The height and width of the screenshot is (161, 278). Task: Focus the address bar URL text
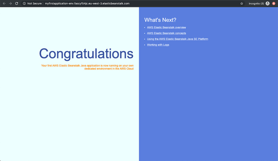pos(87,3)
